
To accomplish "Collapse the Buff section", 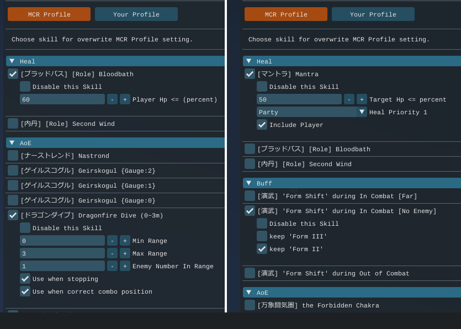I will [x=249, y=183].
